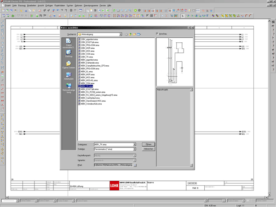Click the Öffnen button
This screenshot has height=207, width=276.
coord(148,144)
